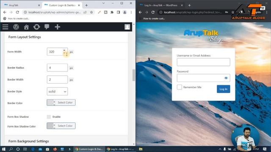This screenshot has height=152, width=271.
Task: Reload the left browser page
Action: tap(17, 12)
